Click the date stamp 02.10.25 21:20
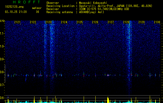The height and width of the screenshot is (103, 163). (16, 12)
